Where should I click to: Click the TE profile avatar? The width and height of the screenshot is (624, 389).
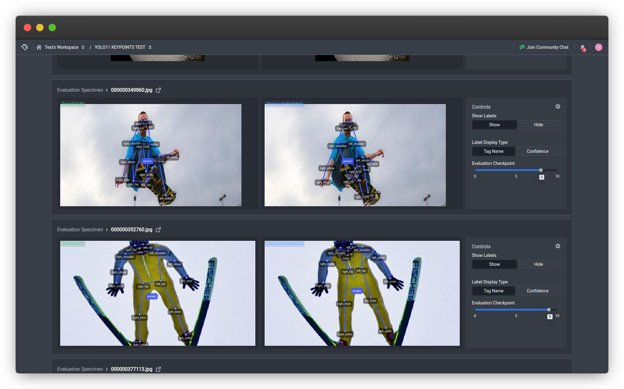[598, 47]
